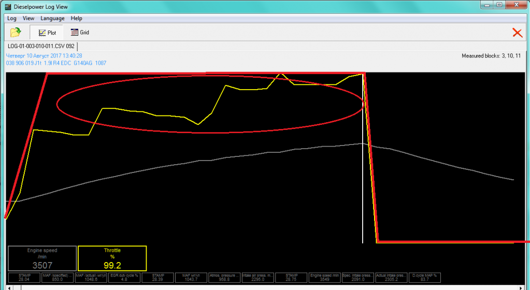Open the Help menu
Viewport: 530px width, 290px height.
[77, 18]
